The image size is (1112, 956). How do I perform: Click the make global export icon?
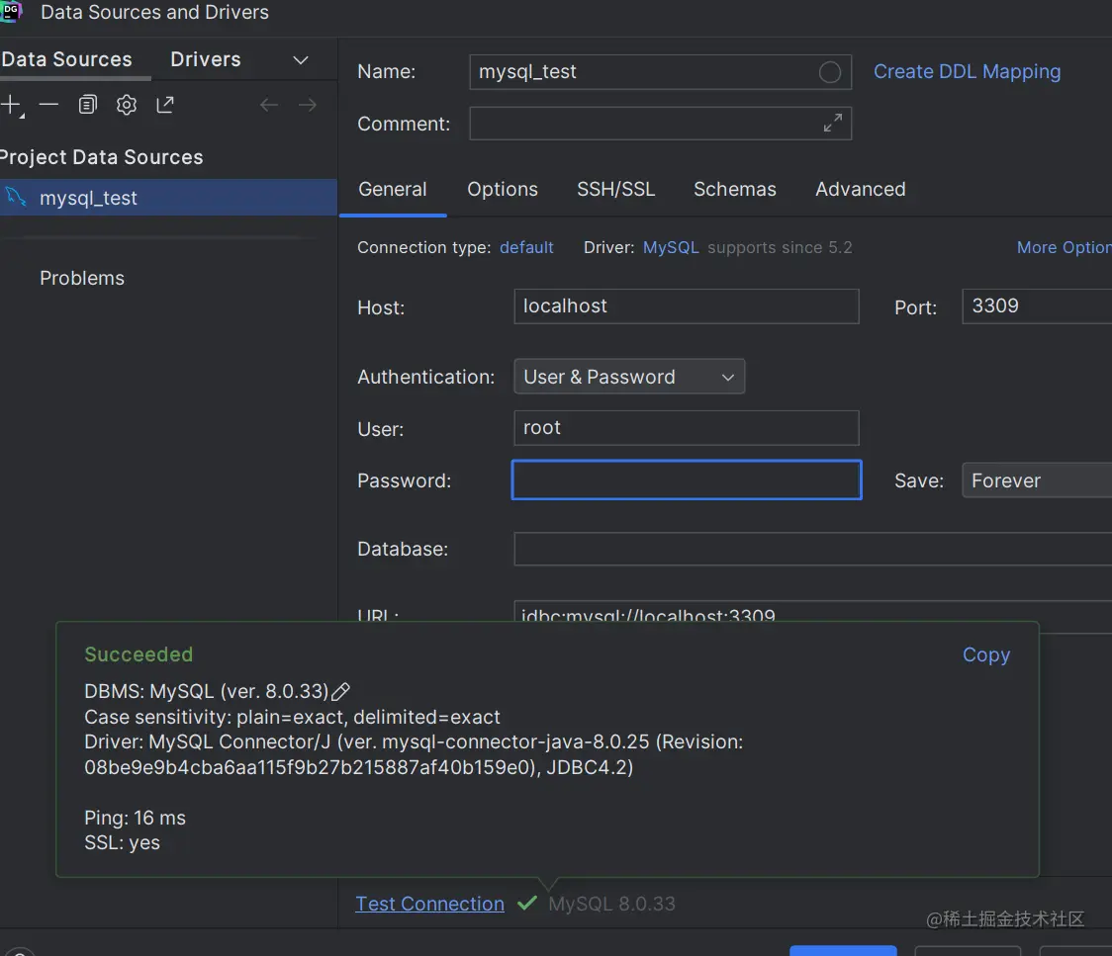tap(165, 105)
